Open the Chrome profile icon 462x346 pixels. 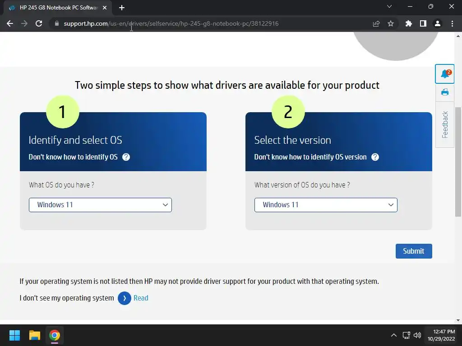pos(438,23)
